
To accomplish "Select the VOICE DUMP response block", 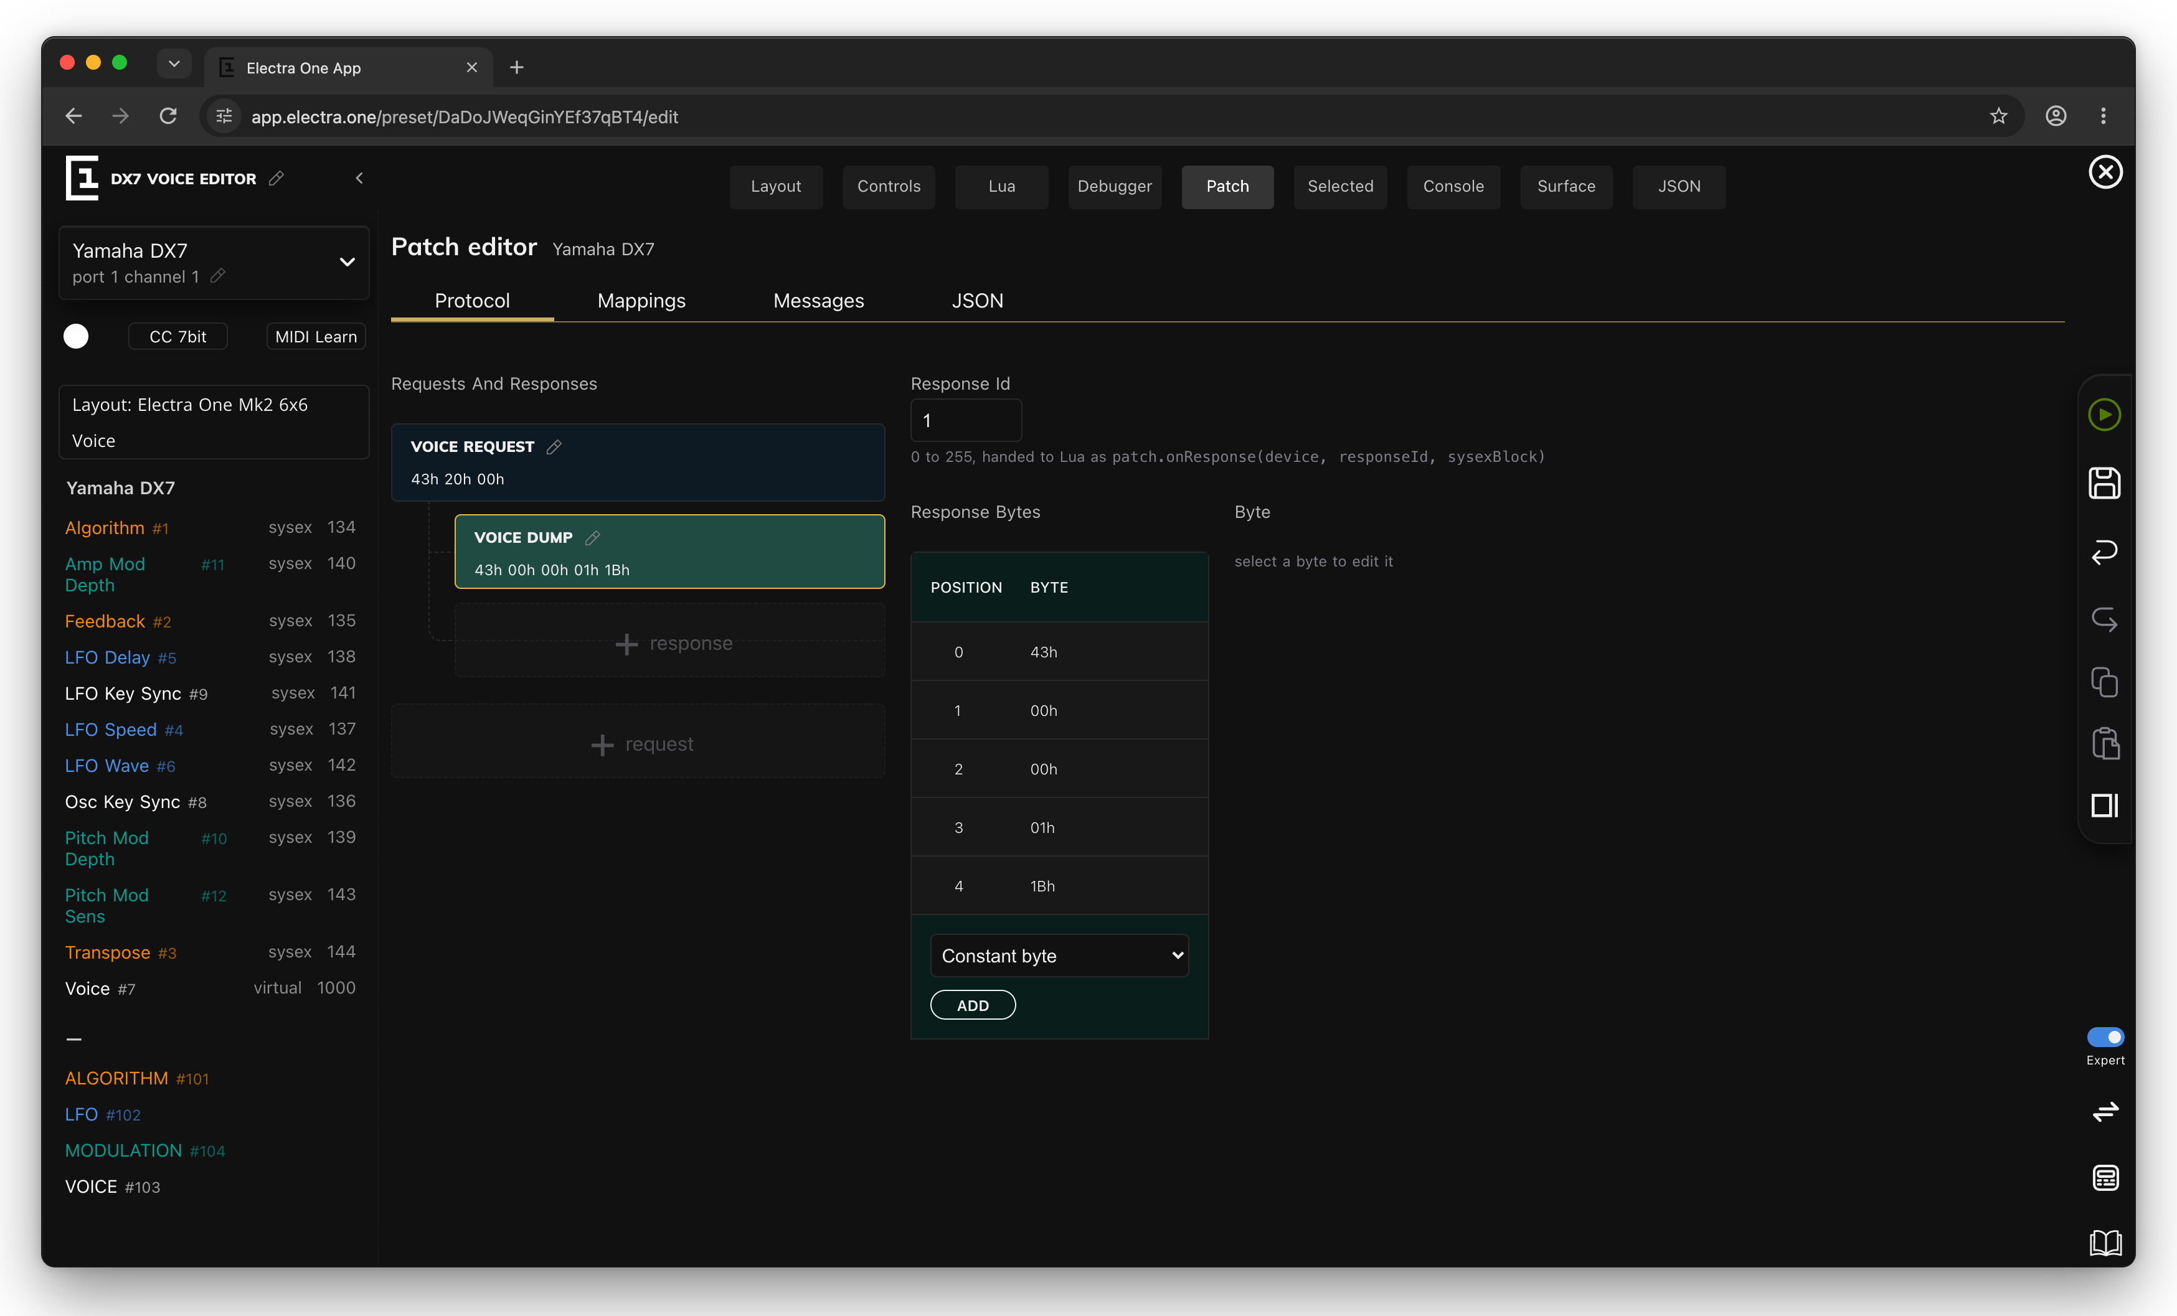I will (x=669, y=552).
